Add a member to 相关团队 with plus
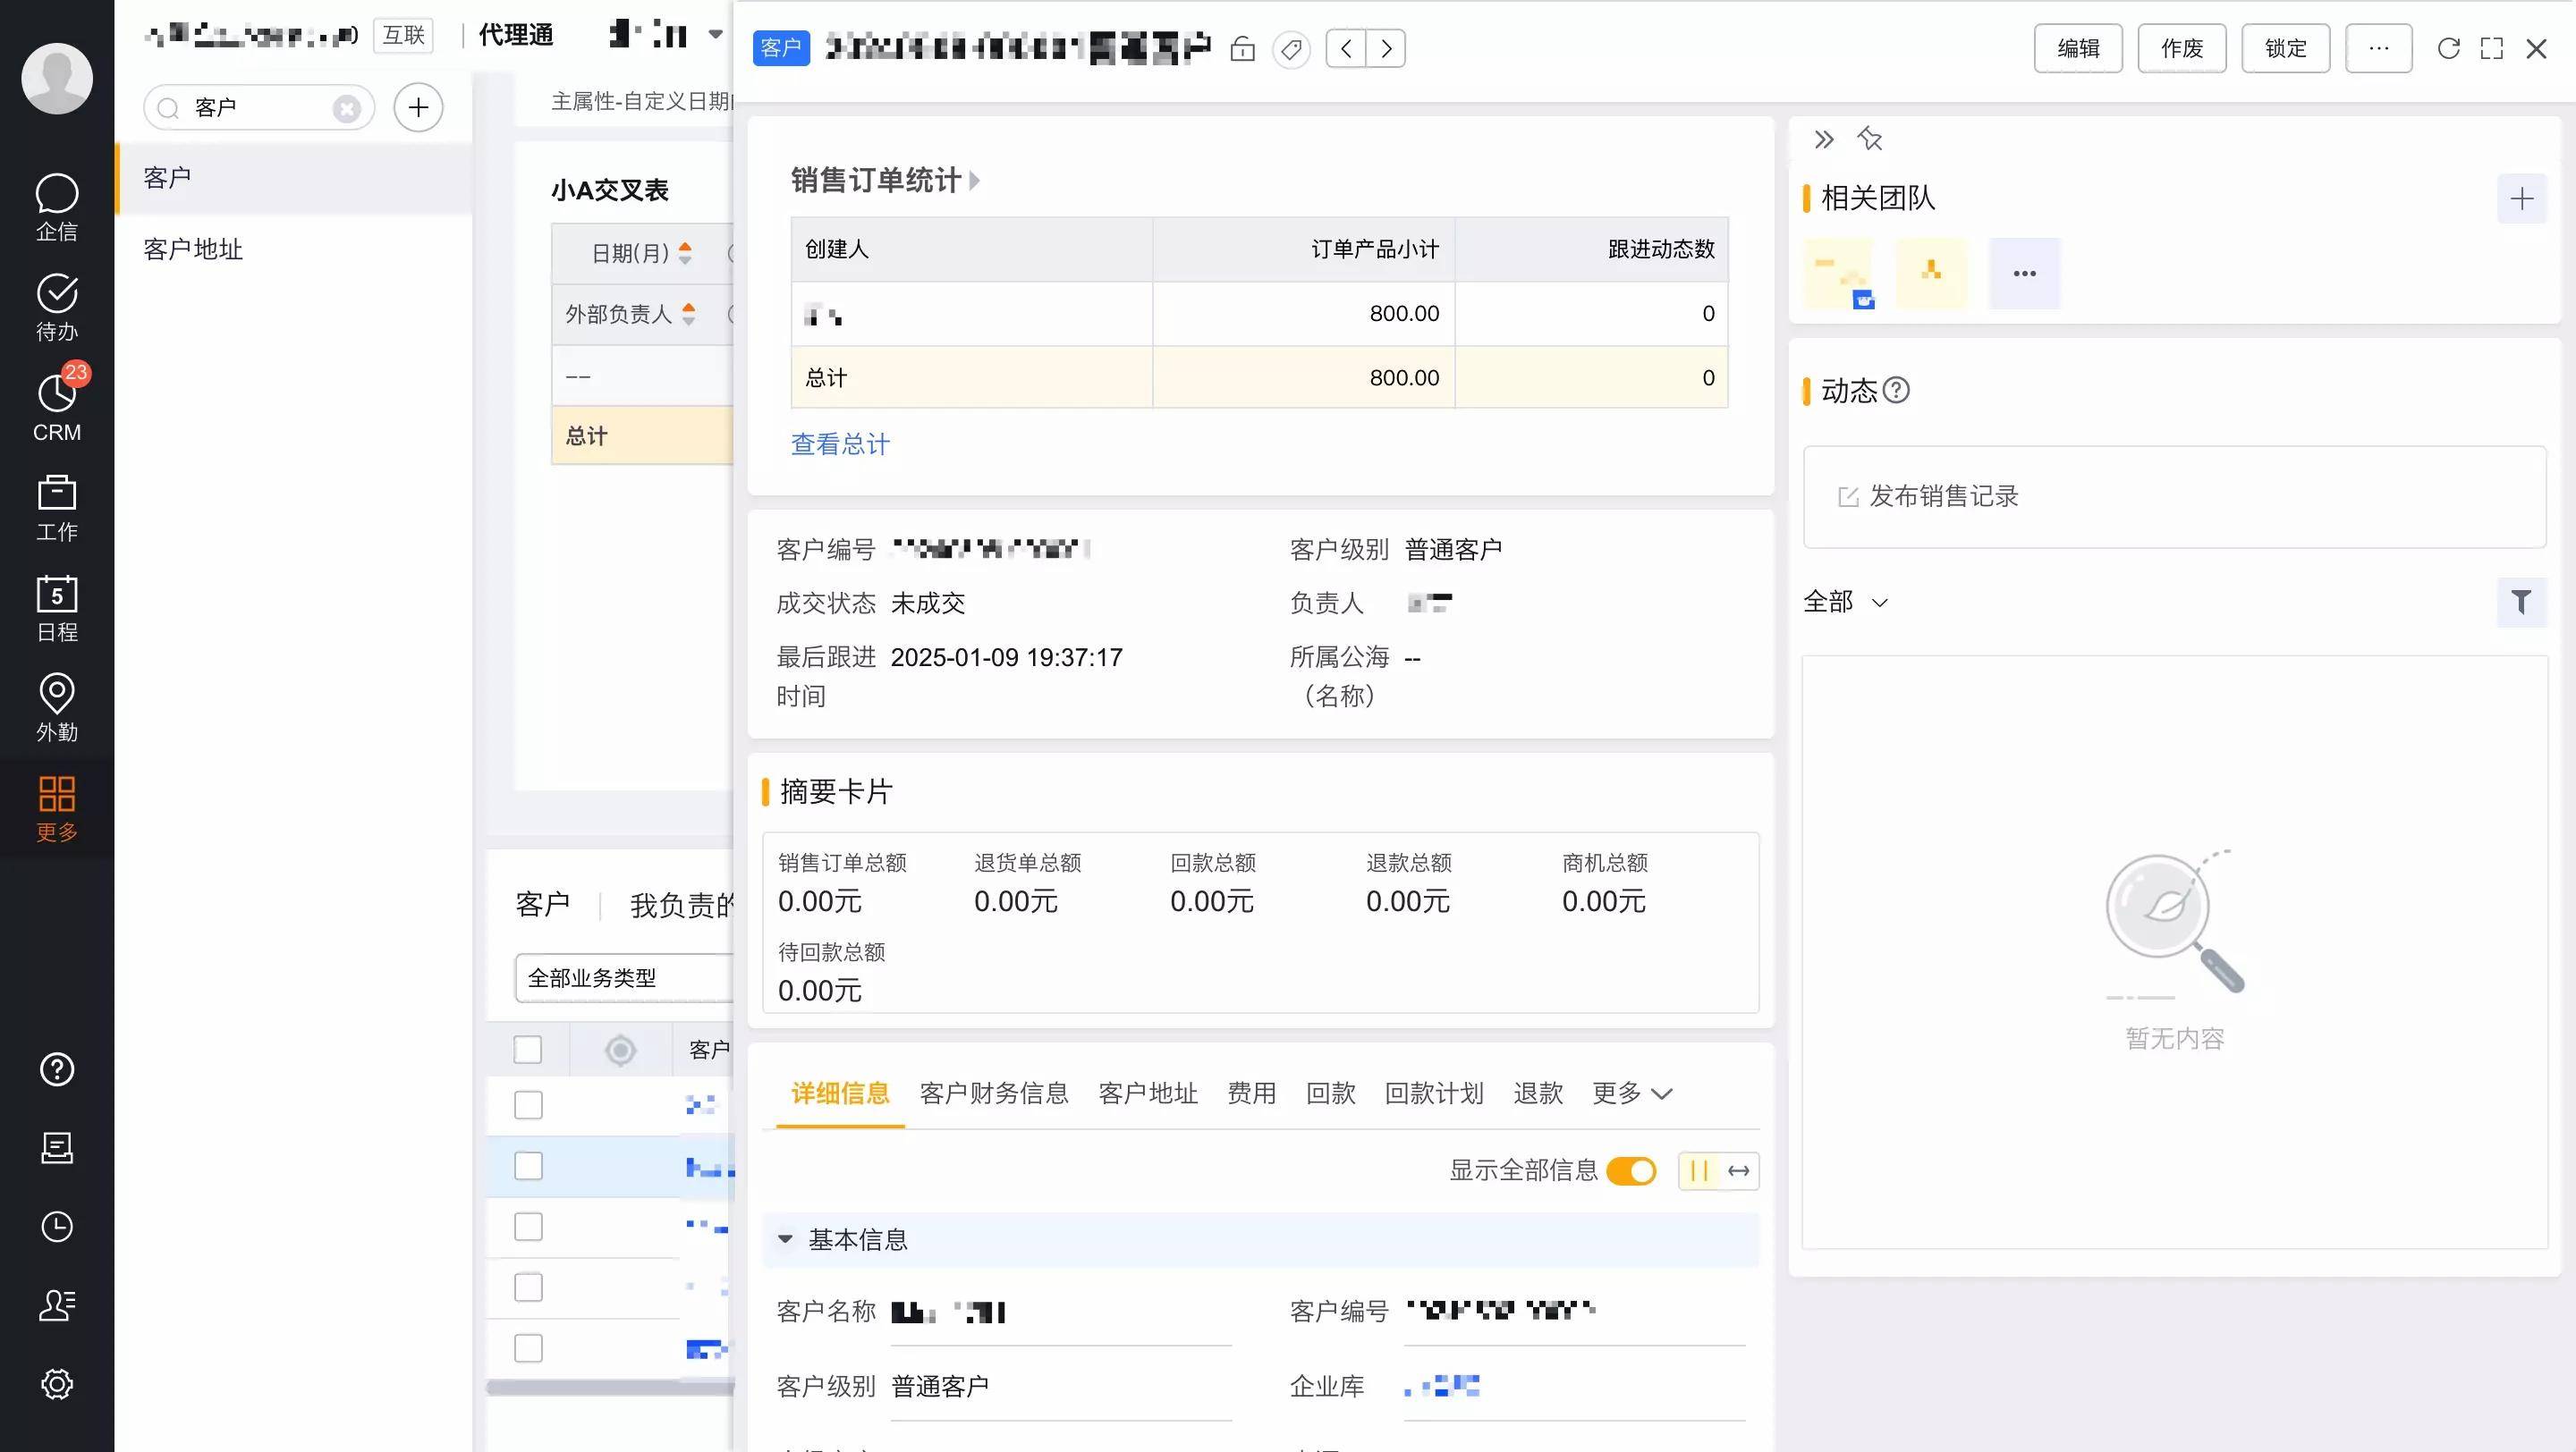Screen dimensions: 2576x1452 [2521, 198]
